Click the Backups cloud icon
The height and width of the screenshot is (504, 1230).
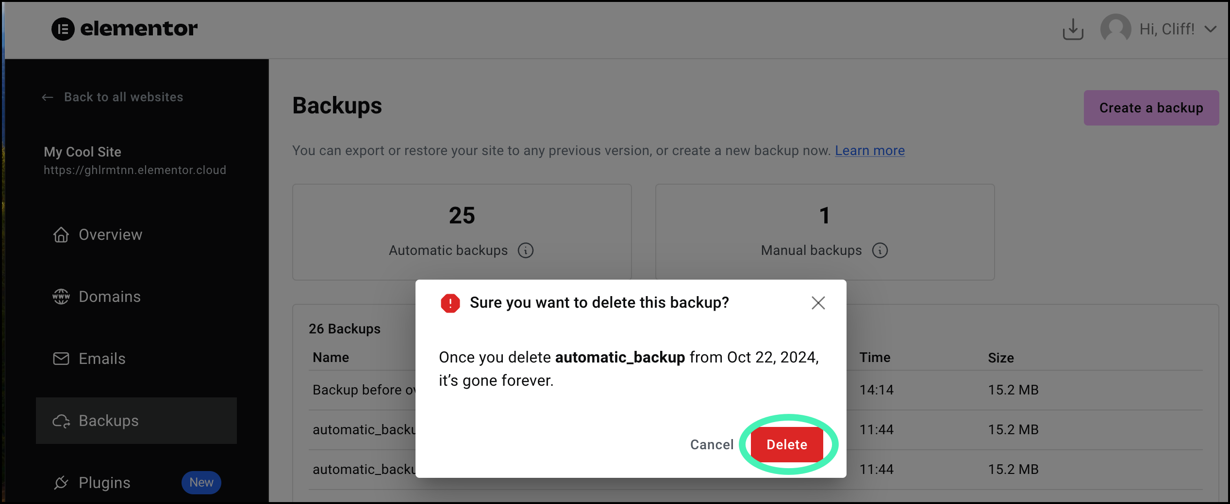(61, 421)
